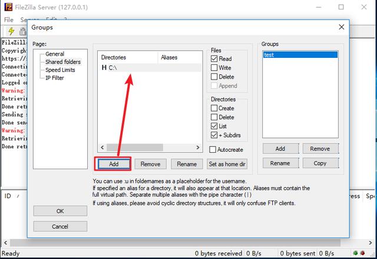Click the red status indicator in status bar
Image resolution: width=377 pixels, height=259 pixels.
[363, 253]
